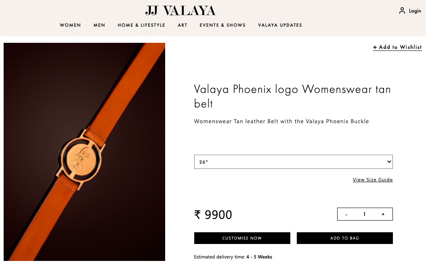Click the user profile icon beside Login
This screenshot has width=426, height=267.
click(x=402, y=11)
